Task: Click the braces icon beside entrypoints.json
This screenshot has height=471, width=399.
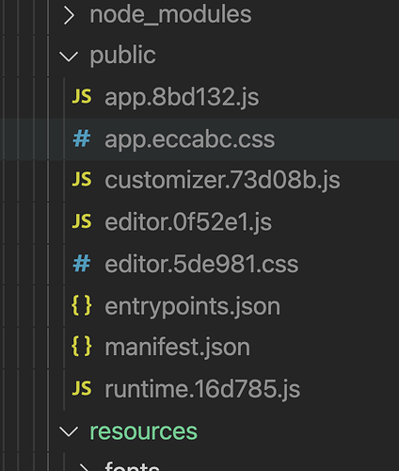Action: (82, 305)
